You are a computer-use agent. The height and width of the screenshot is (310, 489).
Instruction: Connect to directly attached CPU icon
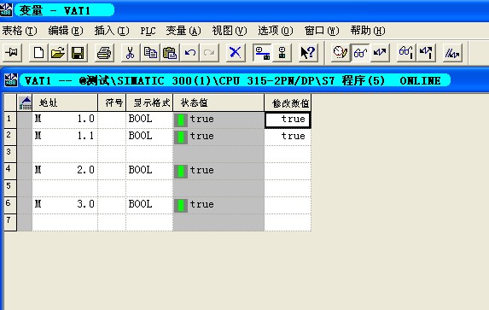(282, 52)
